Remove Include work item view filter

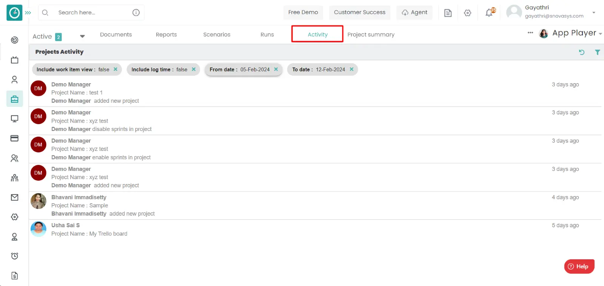point(116,69)
